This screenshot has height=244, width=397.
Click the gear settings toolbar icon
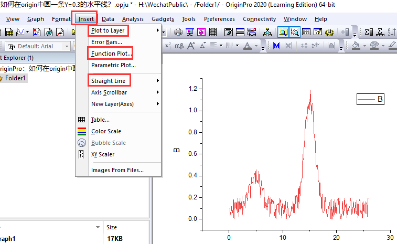(329, 33)
